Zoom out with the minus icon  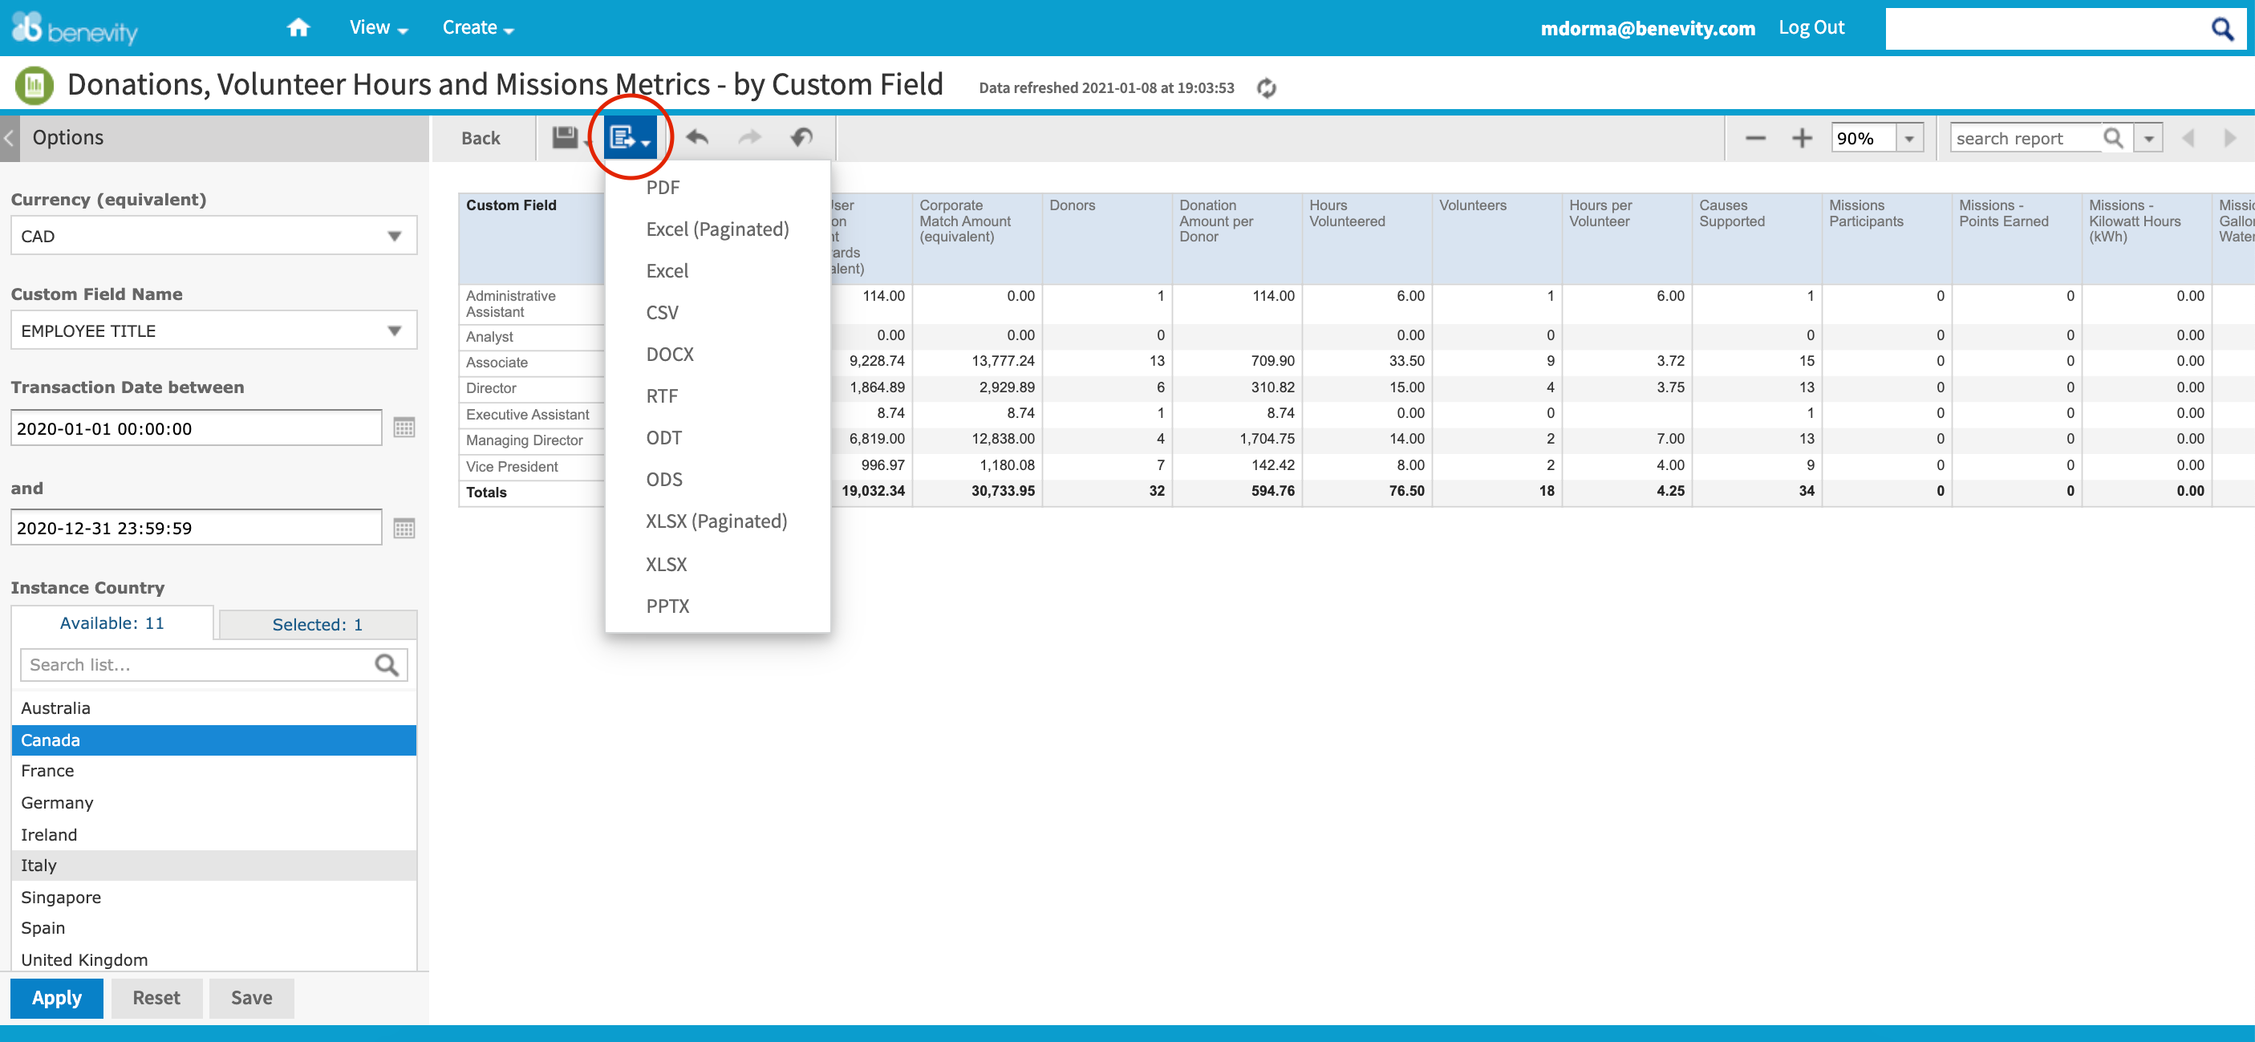1755,138
